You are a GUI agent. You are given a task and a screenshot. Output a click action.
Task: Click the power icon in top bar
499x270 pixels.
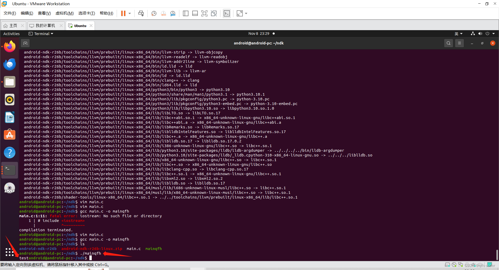point(487,34)
